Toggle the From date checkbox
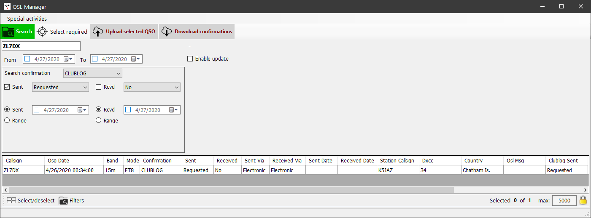Image resolution: width=591 pixels, height=218 pixels. click(27, 59)
